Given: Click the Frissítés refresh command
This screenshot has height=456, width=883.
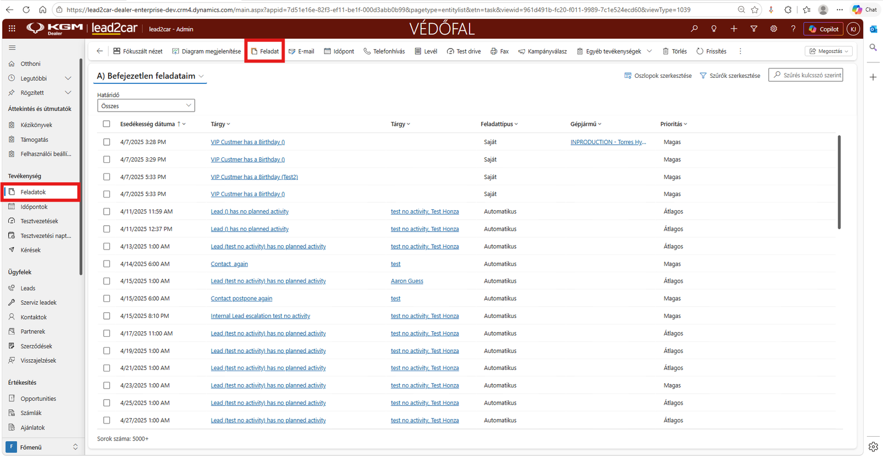Looking at the screenshot, I should pos(711,51).
